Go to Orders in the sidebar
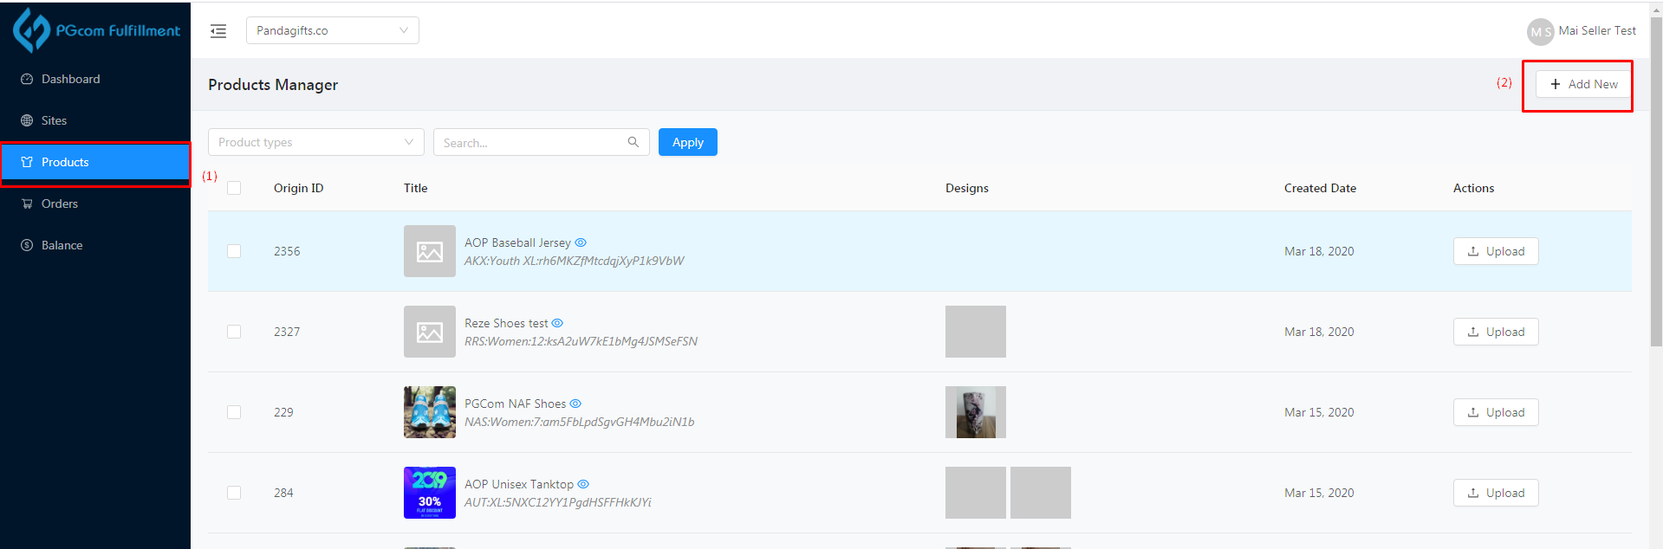This screenshot has width=1663, height=549. coord(60,203)
